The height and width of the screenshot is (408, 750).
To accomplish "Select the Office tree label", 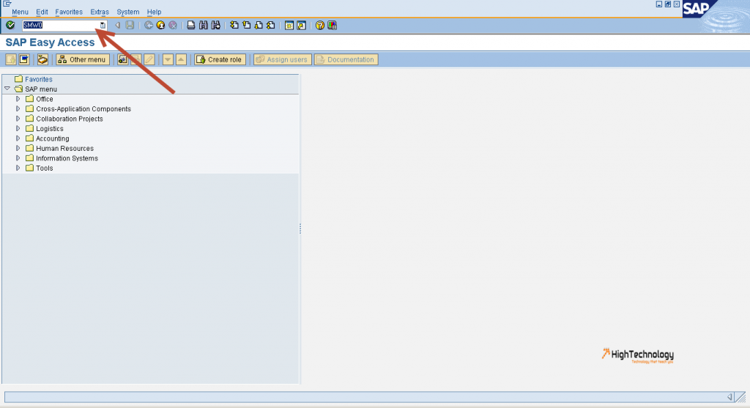I will click(45, 99).
